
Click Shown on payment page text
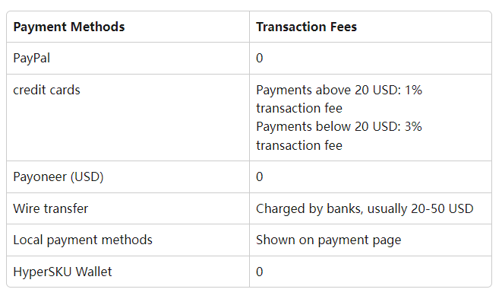click(x=329, y=240)
